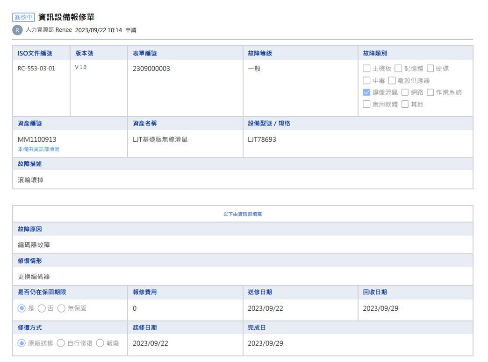Screen dimensions: 488x362
Task: Select 自行修復 repair method
Action: coord(61,343)
